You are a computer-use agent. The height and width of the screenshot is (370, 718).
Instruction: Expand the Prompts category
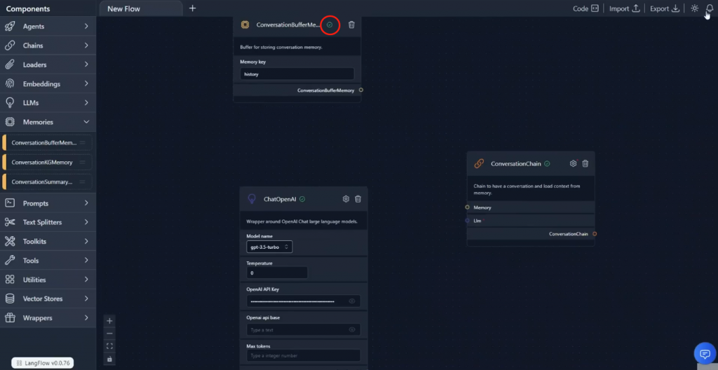tap(86, 203)
